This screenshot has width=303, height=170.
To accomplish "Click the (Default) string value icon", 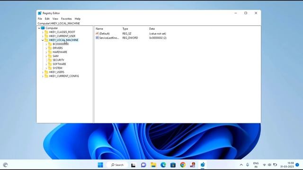I will tap(97, 34).
